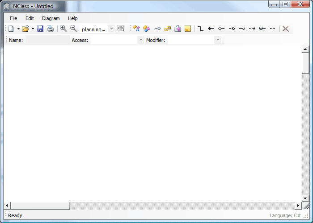Click the horizontal scrollbar left arrow

(7, 206)
